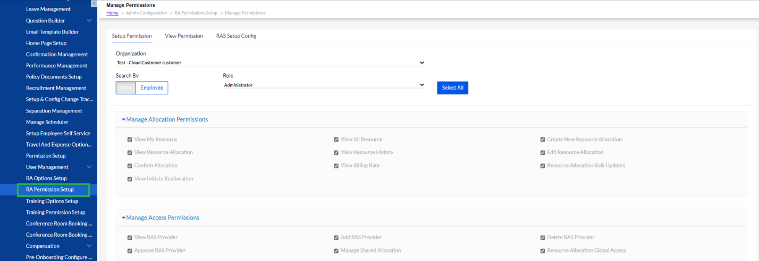Collapse the Manage Allocation Permissions section
This screenshot has height=261, width=759.
coord(123,120)
